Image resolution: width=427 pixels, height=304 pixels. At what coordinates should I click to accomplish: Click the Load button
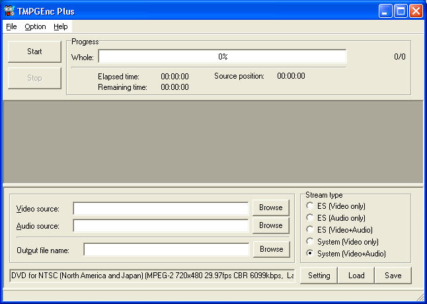coord(356,276)
